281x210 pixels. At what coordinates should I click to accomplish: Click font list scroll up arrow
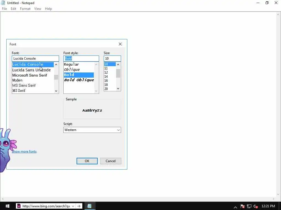pyautogui.click(x=56, y=65)
